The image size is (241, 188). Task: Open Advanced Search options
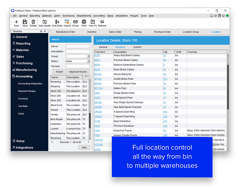point(79,72)
